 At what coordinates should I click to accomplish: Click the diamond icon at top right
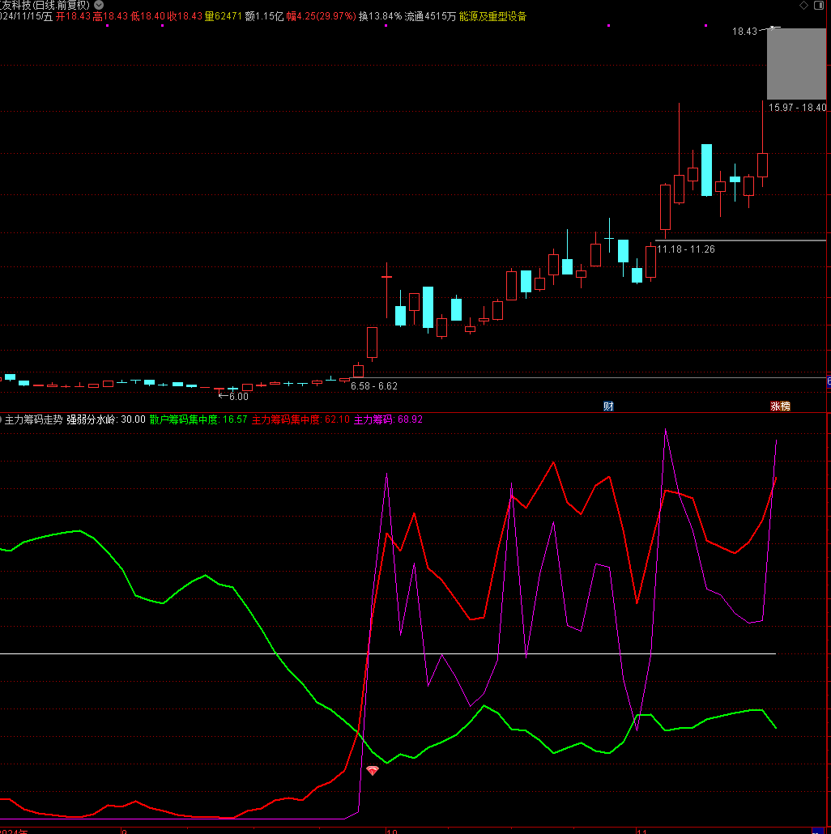pyautogui.click(x=804, y=6)
